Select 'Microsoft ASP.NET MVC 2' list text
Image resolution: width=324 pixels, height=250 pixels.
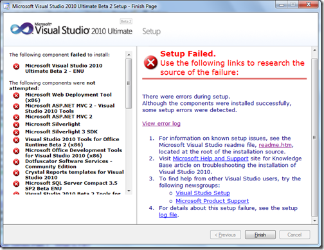coord(59,117)
